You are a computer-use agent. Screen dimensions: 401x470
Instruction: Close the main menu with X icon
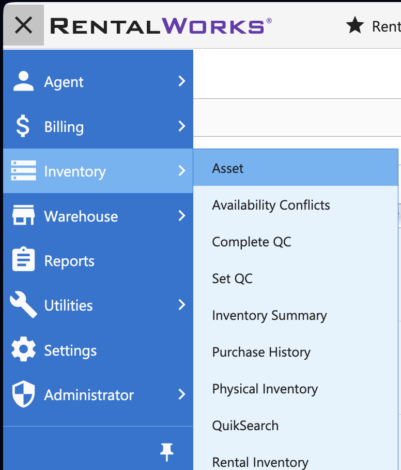pos(24,25)
